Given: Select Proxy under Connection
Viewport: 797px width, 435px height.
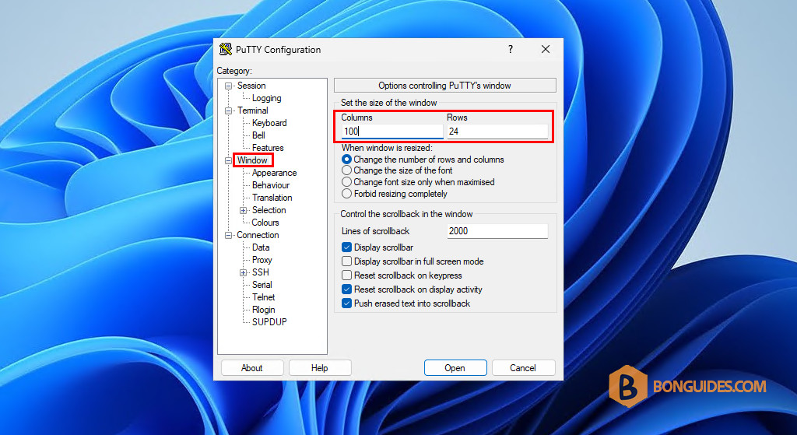Looking at the screenshot, I should [x=262, y=260].
